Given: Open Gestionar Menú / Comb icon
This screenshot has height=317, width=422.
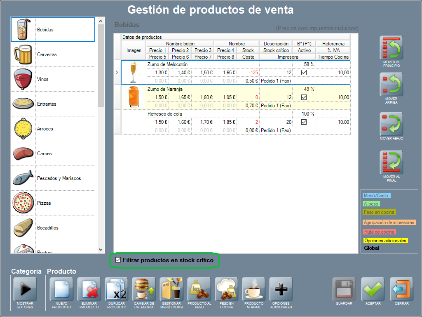Looking at the screenshot, I should 171,289.
